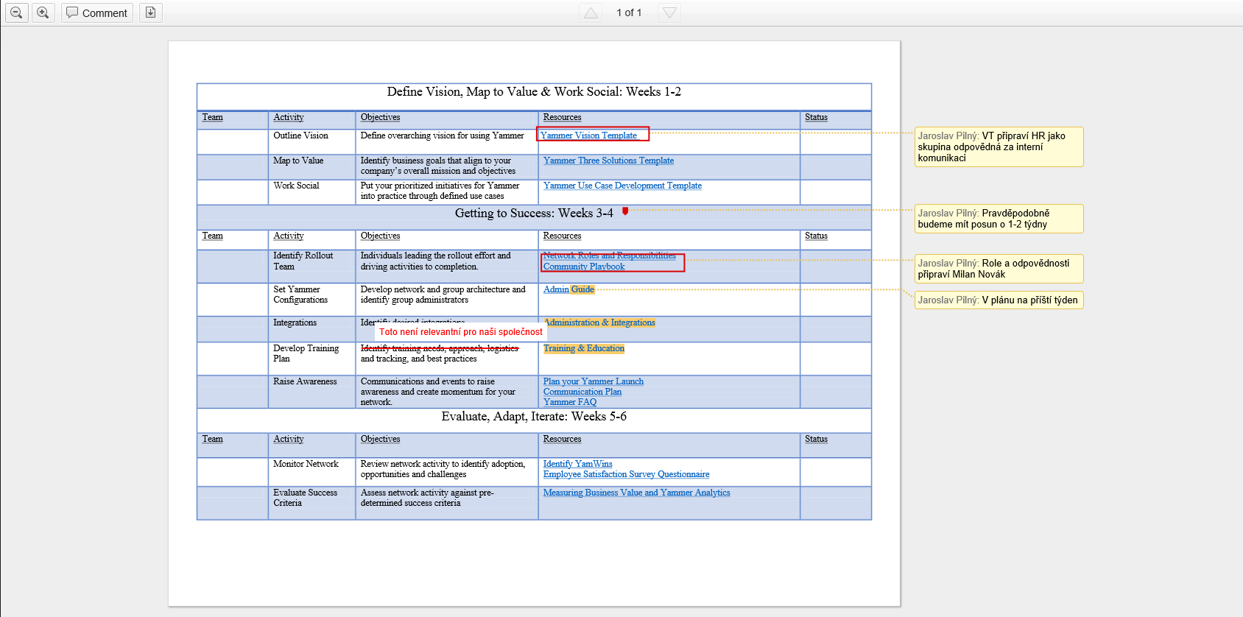Open Identify YamWins link
Image resolution: width=1243 pixels, height=617 pixels.
tap(578, 464)
